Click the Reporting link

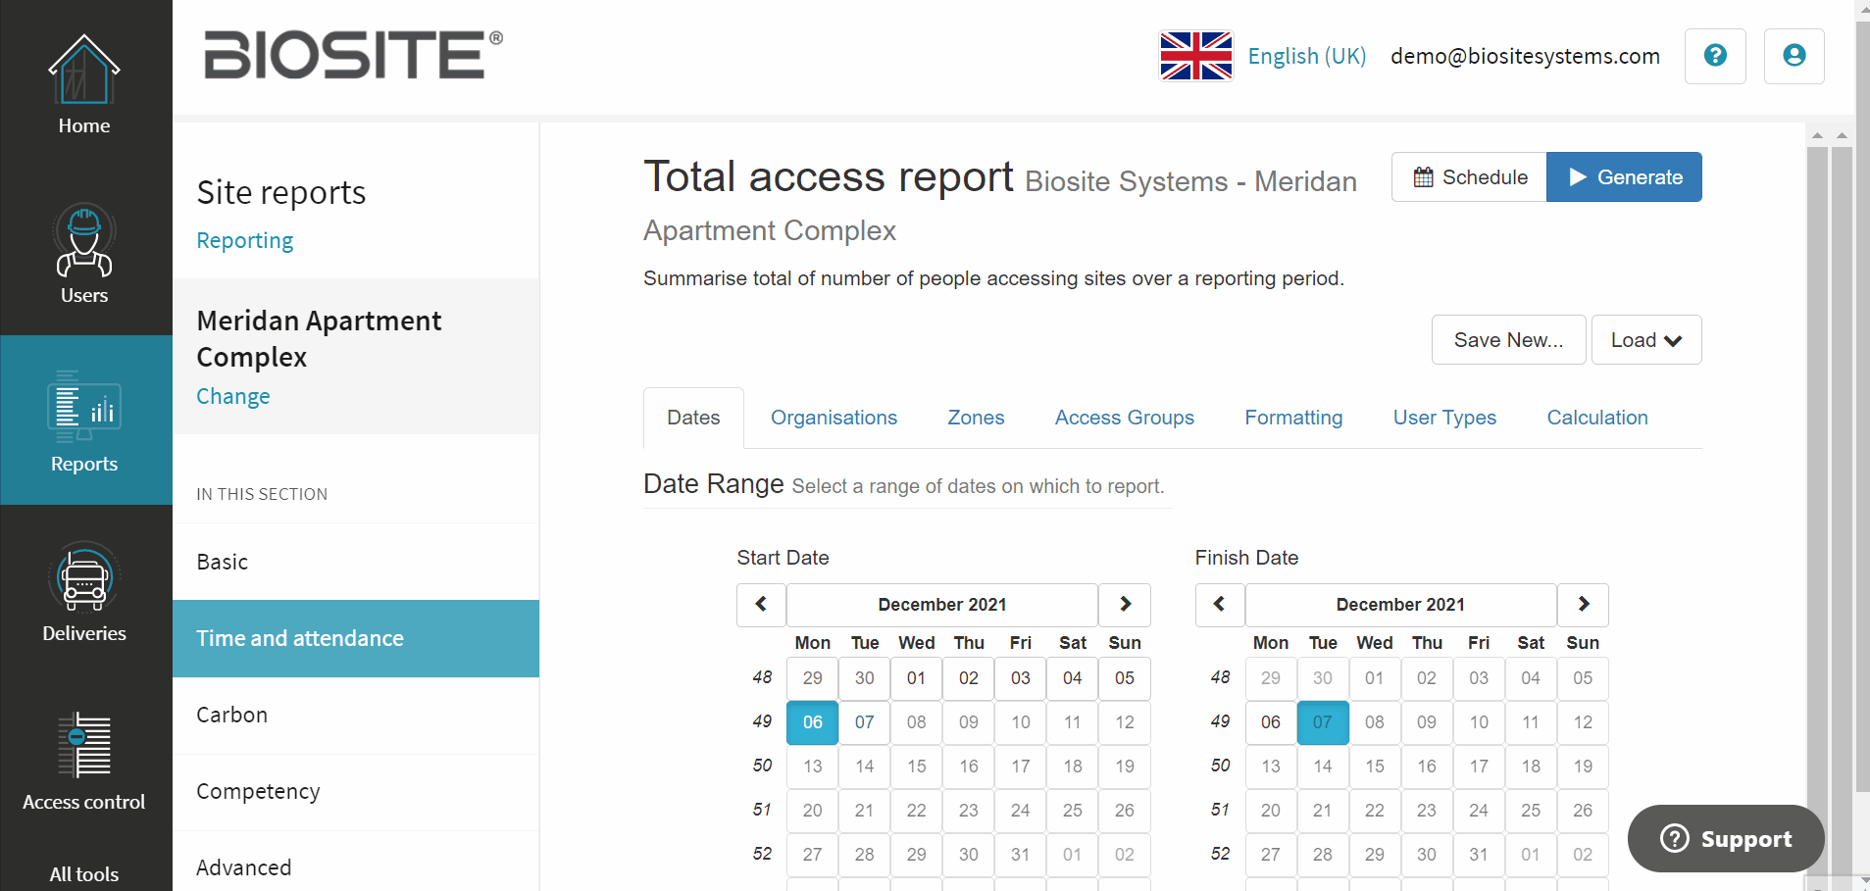point(244,241)
